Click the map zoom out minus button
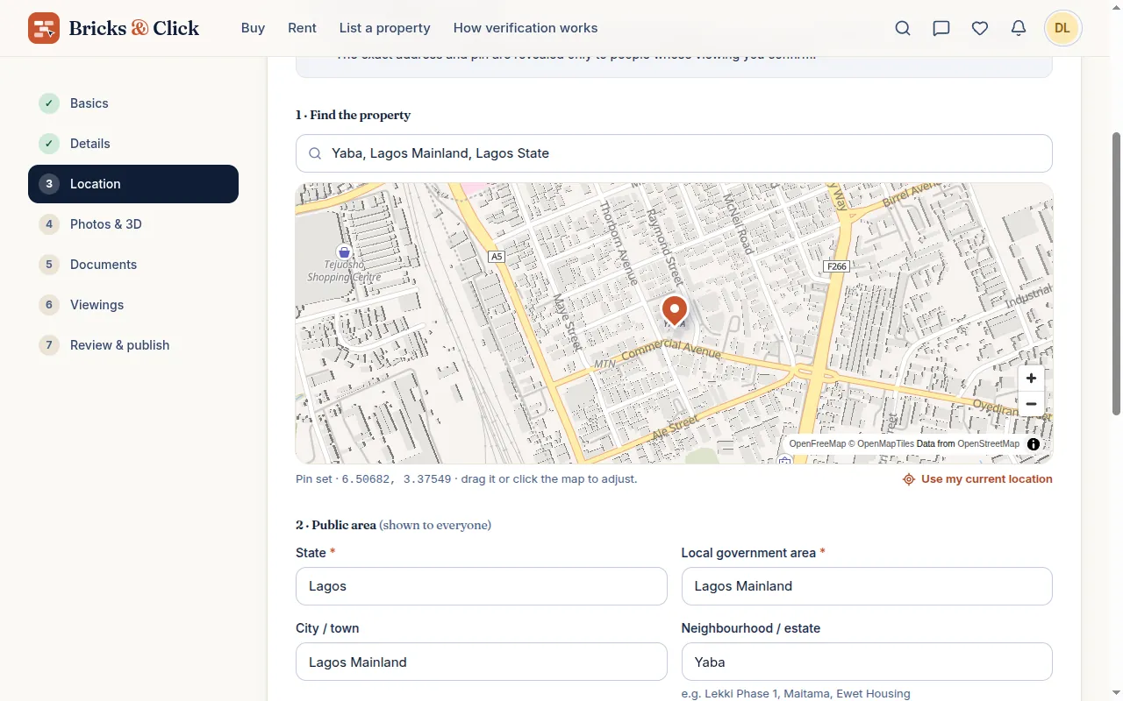1123x701 pixels. tap(1031, 404)
